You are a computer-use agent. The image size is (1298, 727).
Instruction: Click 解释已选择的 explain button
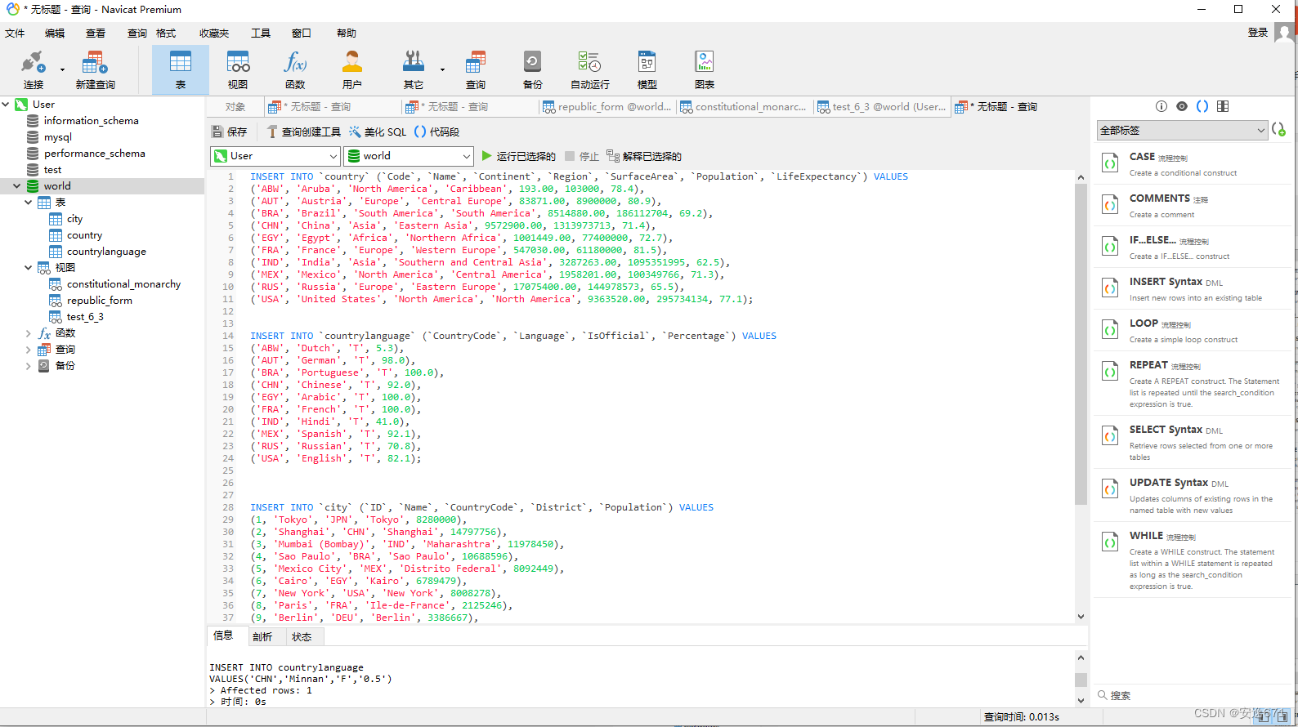pos(644,156)
